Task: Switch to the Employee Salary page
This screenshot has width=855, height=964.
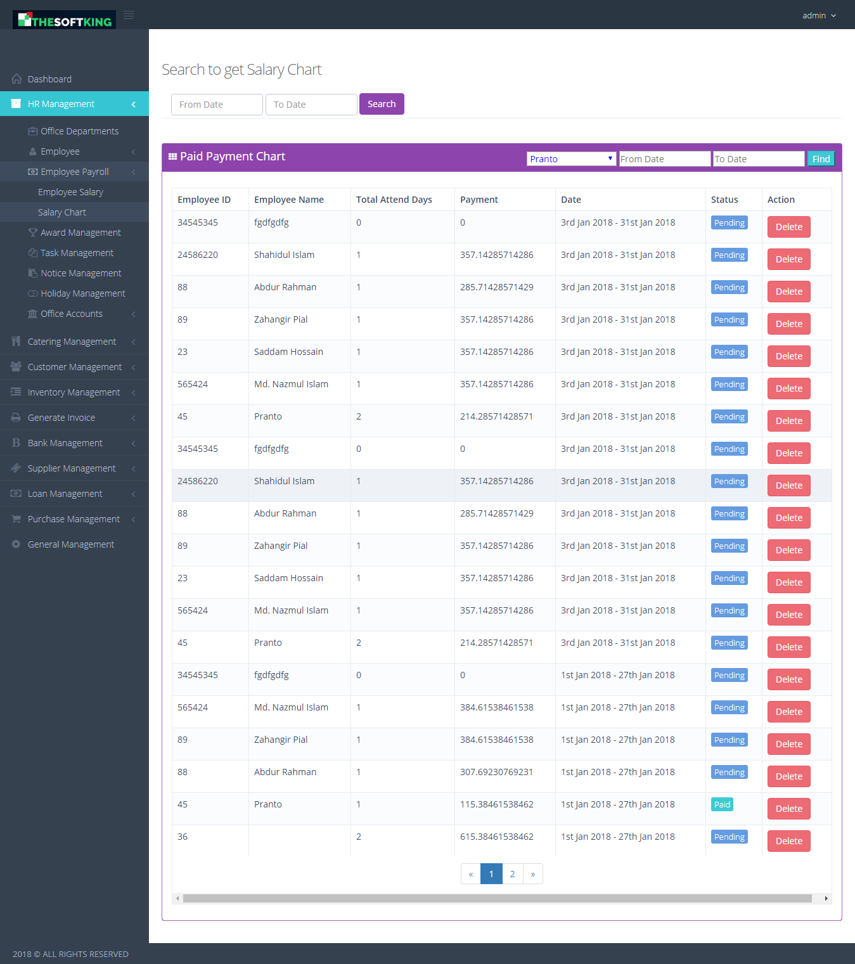Action: pyautogui.click(x=71, y=191)
